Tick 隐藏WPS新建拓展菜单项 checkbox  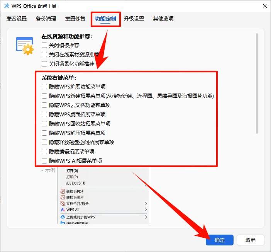coord(44,96)
